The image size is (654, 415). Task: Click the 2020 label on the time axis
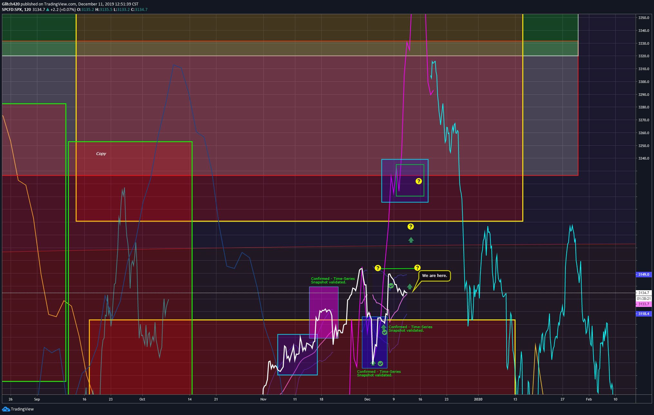click(x=478, y=399)
